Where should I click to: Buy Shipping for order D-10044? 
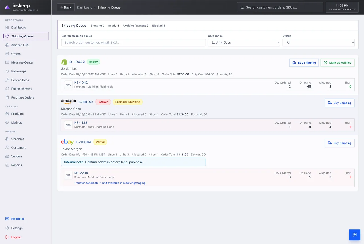[340, 143]
